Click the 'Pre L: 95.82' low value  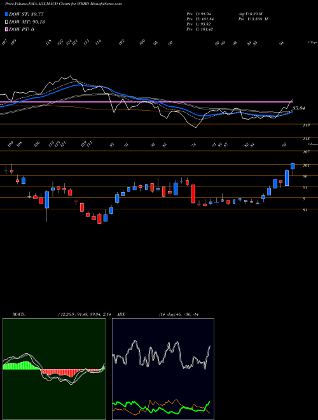(200, 24)
